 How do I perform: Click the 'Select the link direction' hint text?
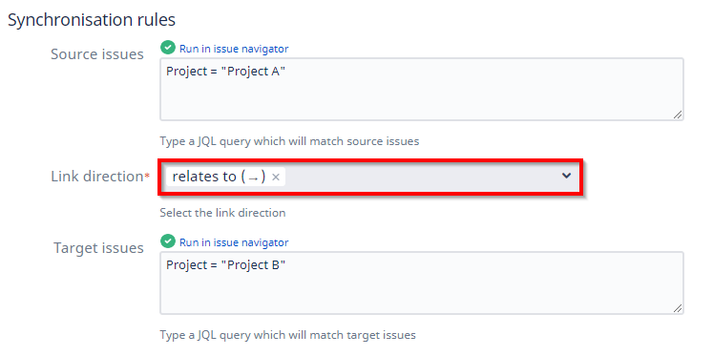222,212
